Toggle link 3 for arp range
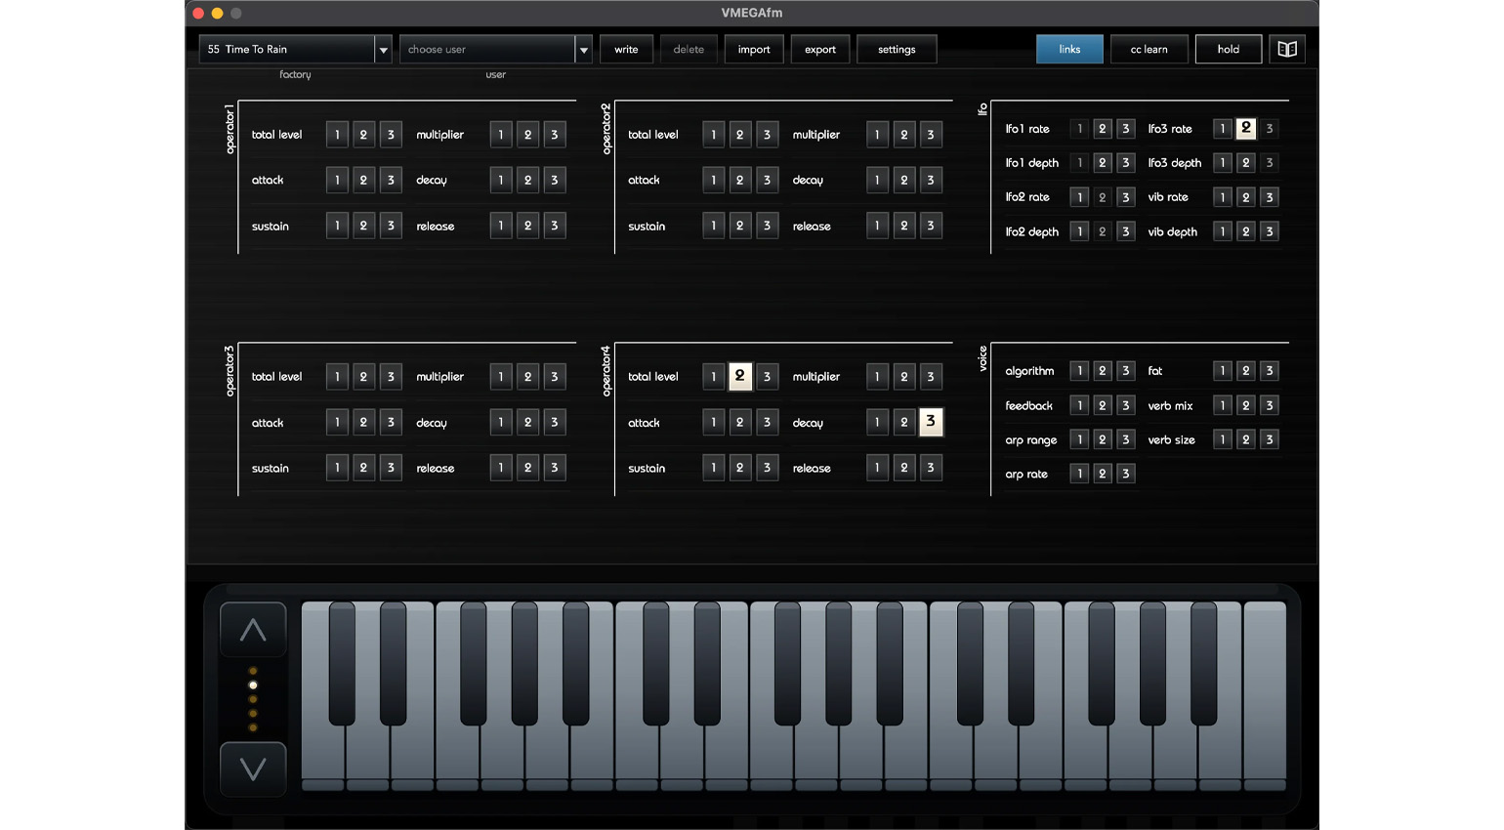 pos(1125,439)
